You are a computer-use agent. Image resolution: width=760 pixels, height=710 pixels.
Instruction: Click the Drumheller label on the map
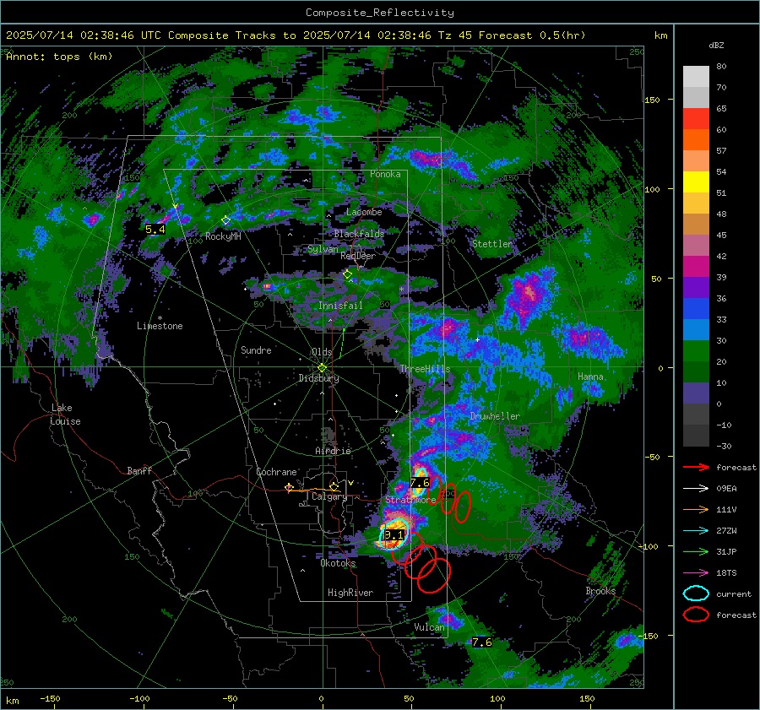click(495, 416)
